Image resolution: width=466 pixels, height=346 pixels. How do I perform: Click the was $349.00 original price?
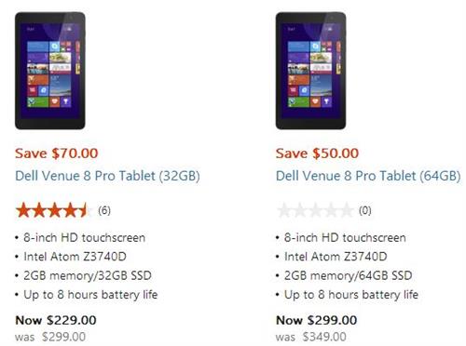point(311,337)
